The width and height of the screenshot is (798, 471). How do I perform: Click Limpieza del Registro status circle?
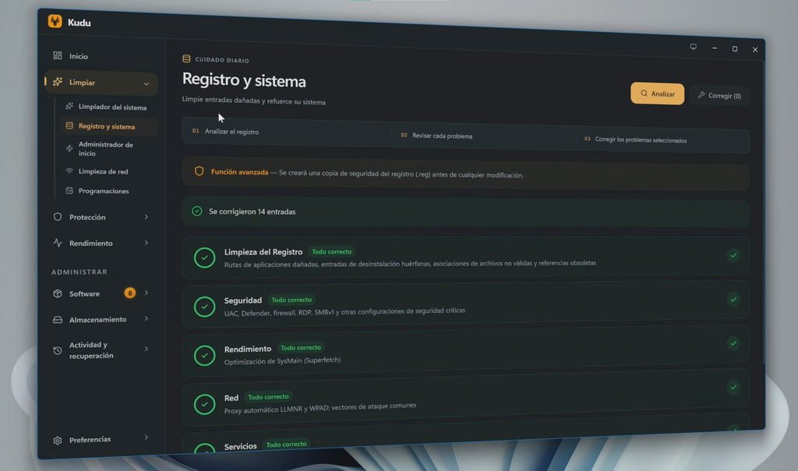click(205, 258)
